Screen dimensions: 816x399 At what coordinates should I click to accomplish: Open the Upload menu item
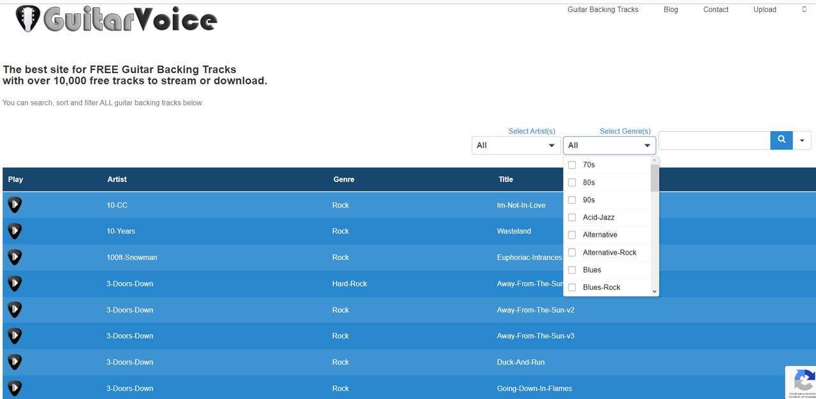765,10
